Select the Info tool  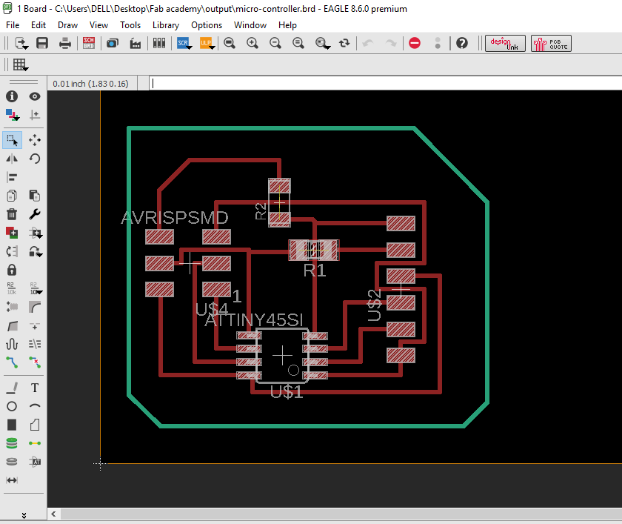(x=12, y=96)
